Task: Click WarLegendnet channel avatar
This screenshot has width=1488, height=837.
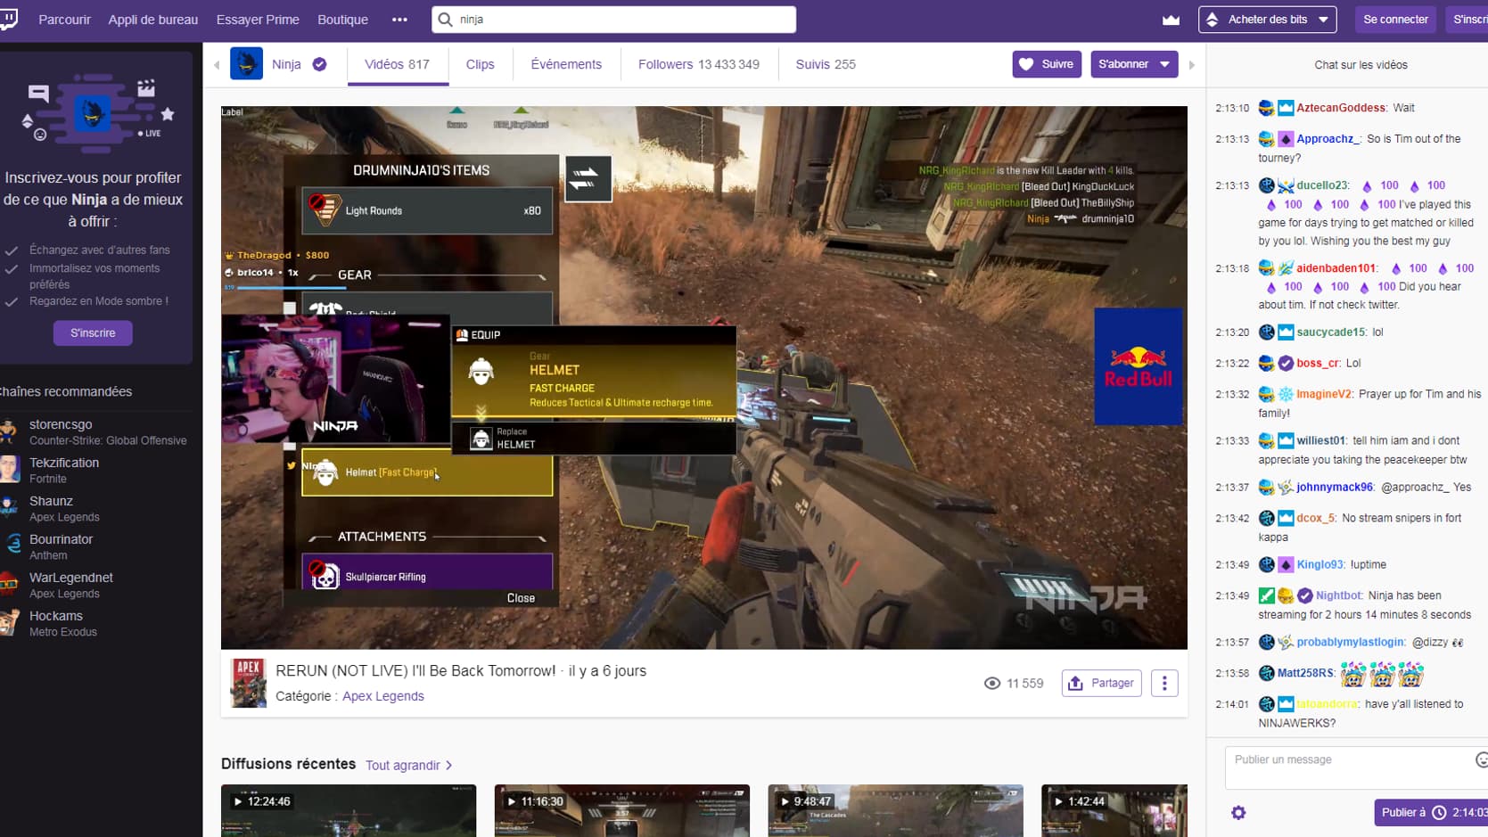Action: click(x=9, y=585)
